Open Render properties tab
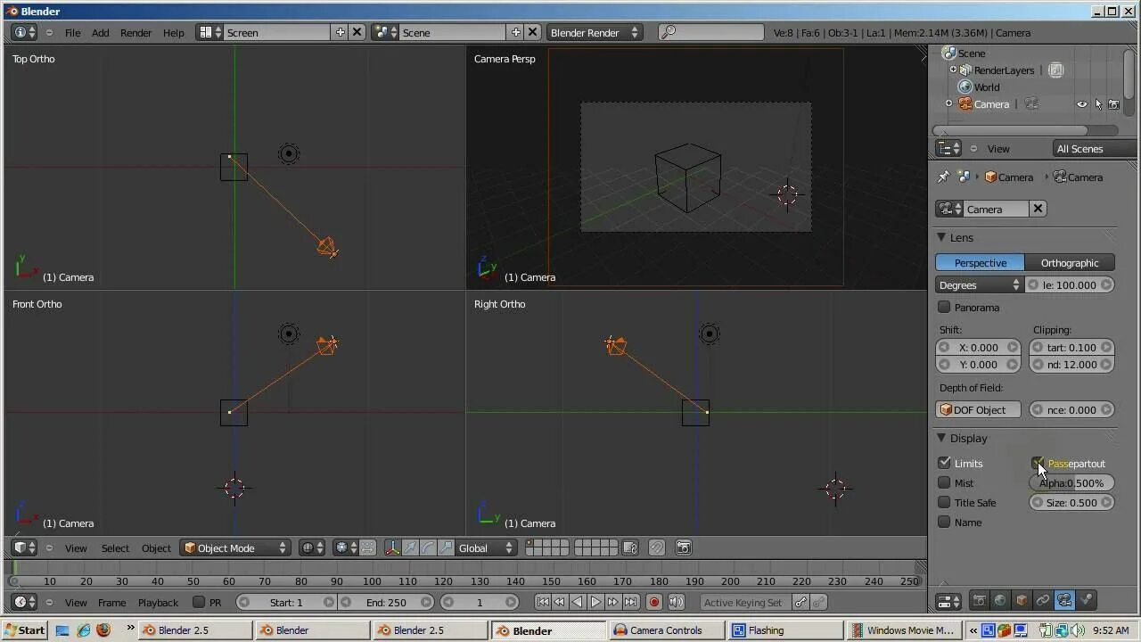Viewport: 1141px width, 642px height. 979,600
